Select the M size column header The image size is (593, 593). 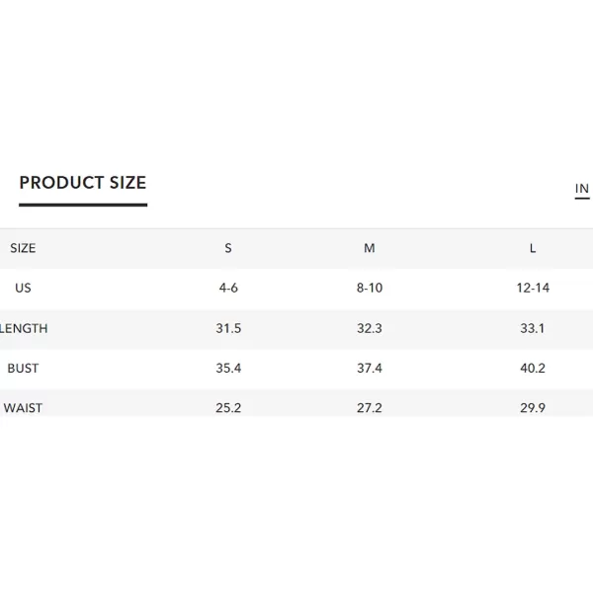[x=370, y=248]
